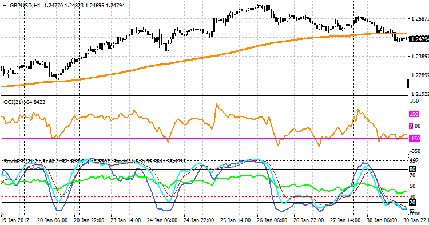429x225 pixels.
Task: Click the 20 Jan 06:00 time label
Action: 52,220
